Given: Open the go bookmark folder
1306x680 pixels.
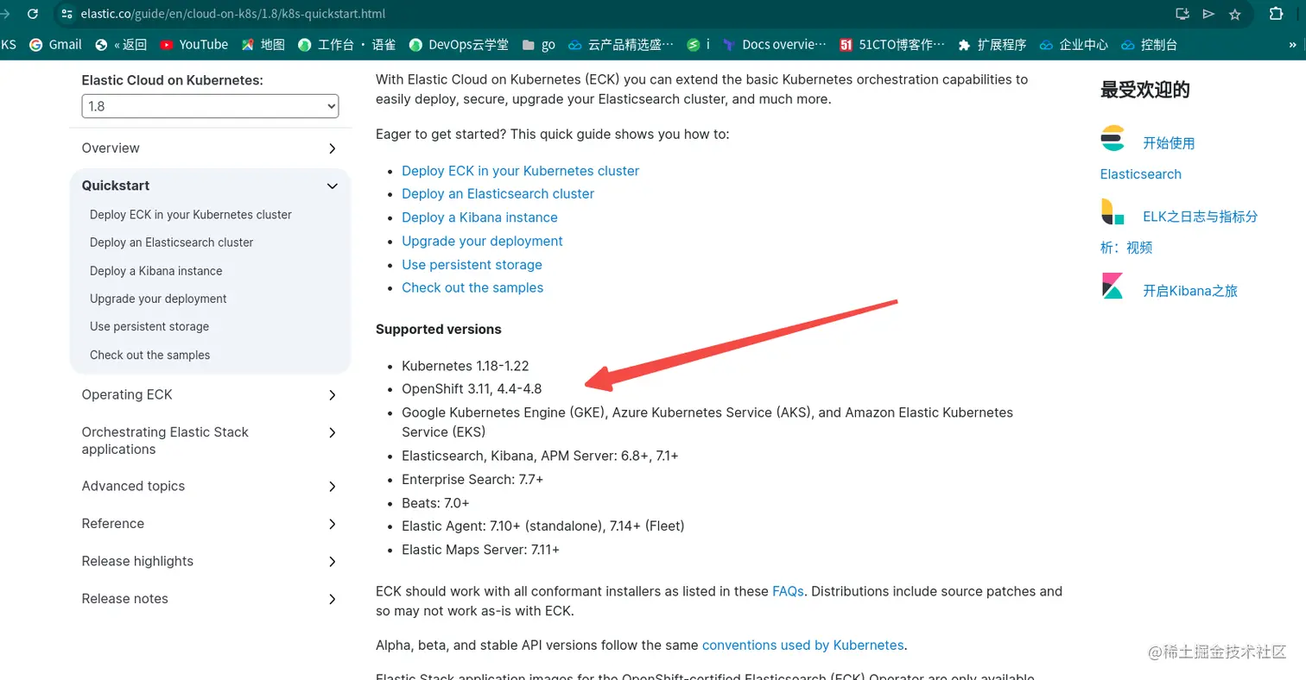Looking at the screenshot, I should pos(539,45).
